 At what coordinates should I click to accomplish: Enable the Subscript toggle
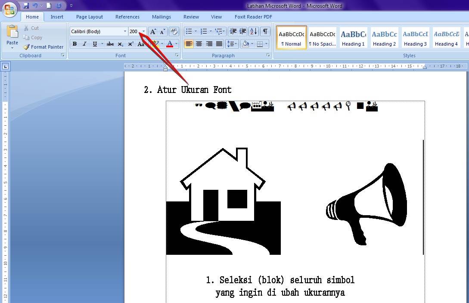click(120, 43)
